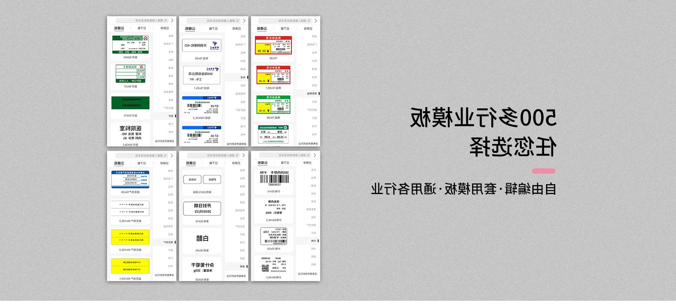Open 华夫月饼 价格 60x40_2 template
This screenshot has width=676, height=305.
pos(274,210)
